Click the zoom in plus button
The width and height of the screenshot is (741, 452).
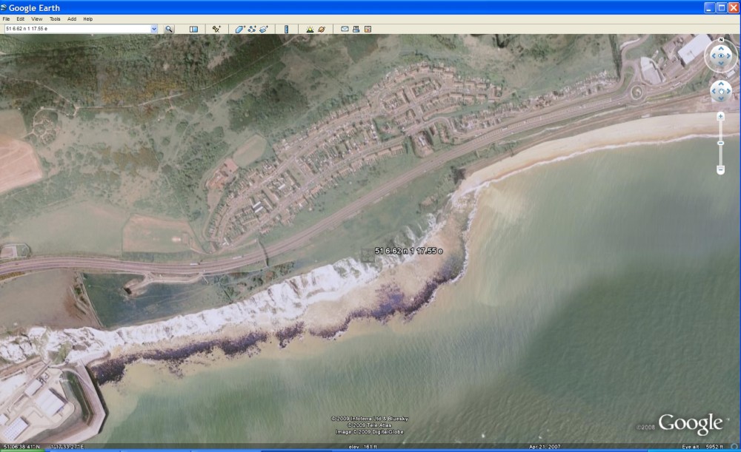720,116
